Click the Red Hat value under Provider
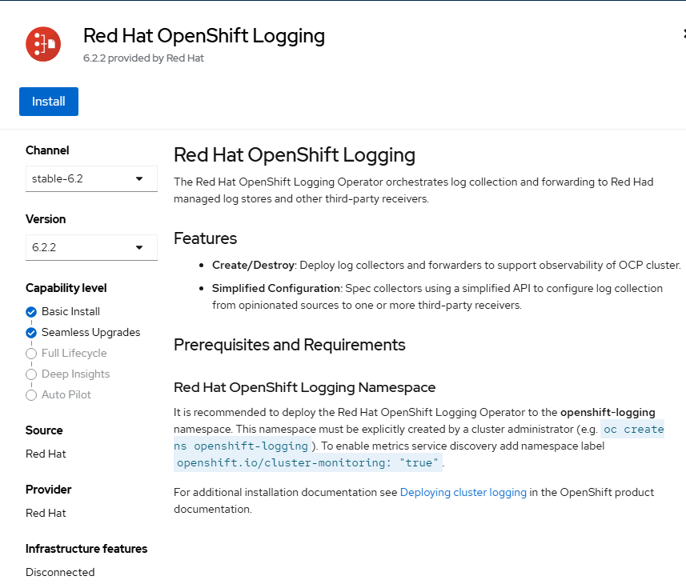Viewport: 686px width, 584px height. pos(46,513)
